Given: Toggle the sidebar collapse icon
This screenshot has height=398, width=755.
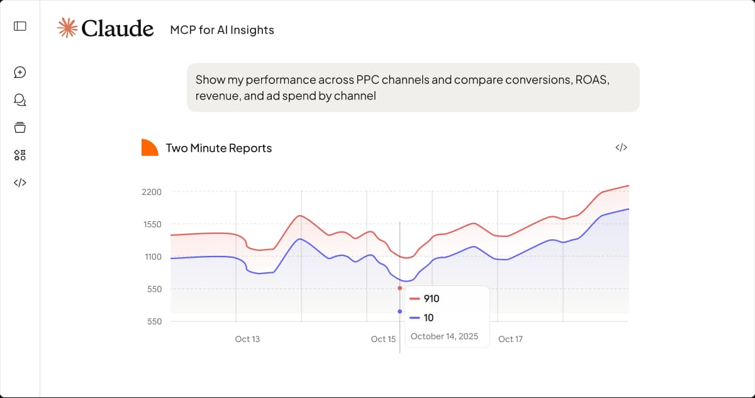Looking at the screenshot, I should click(x=20, y=26).
